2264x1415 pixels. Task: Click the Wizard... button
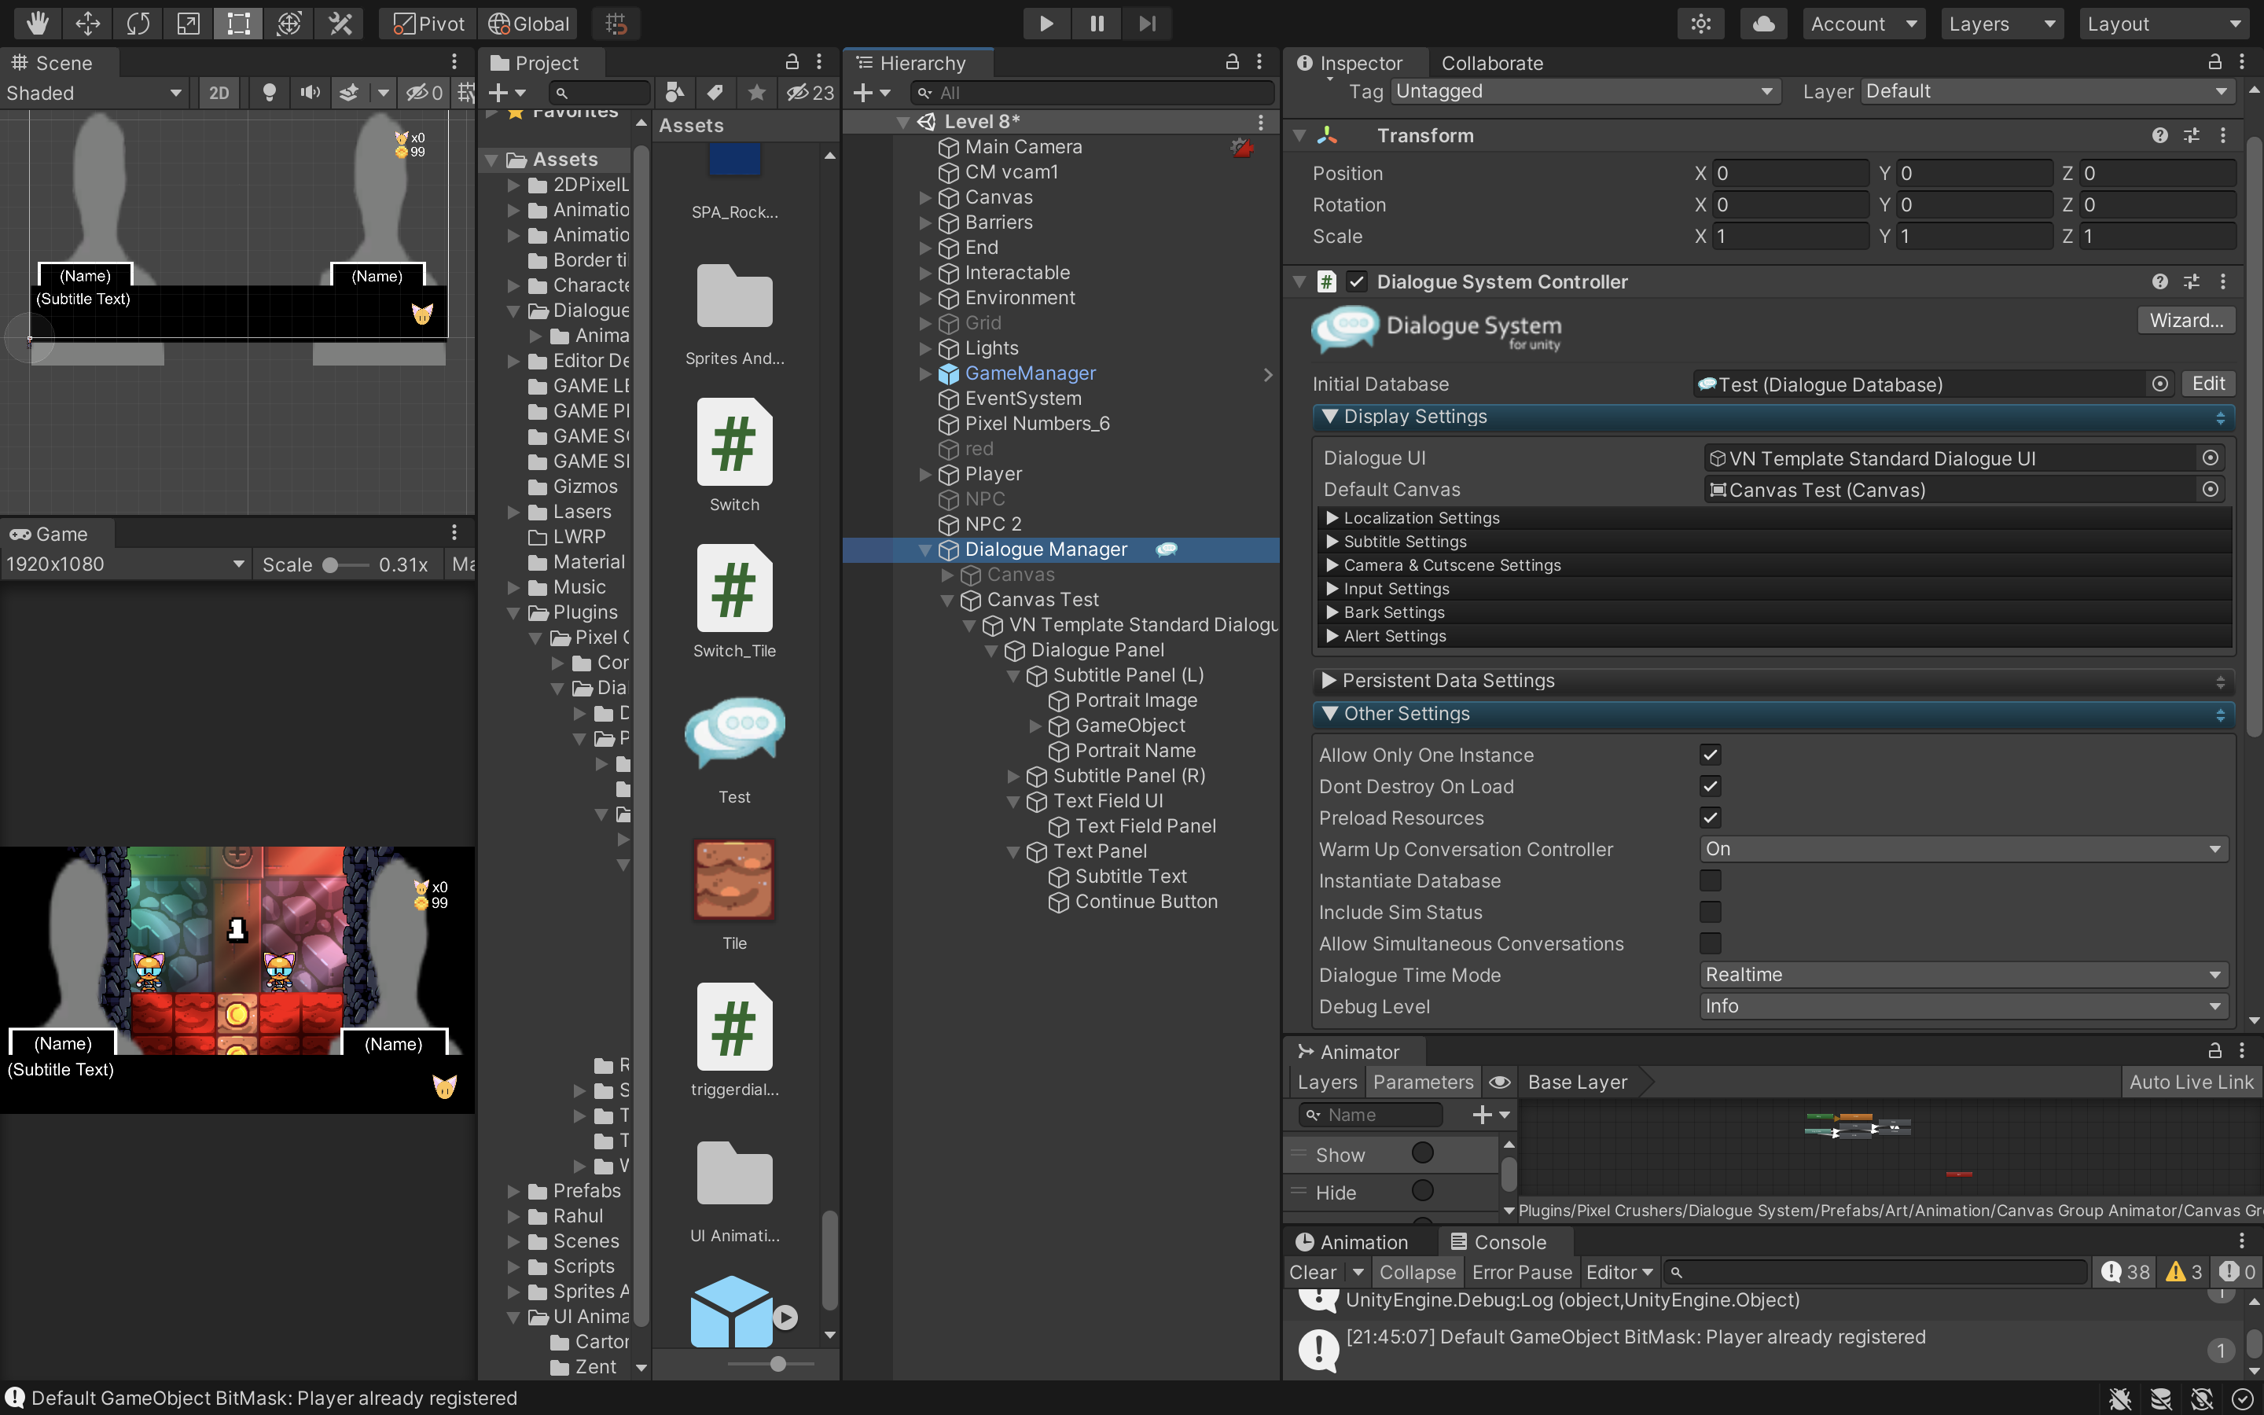[2185, 320]
